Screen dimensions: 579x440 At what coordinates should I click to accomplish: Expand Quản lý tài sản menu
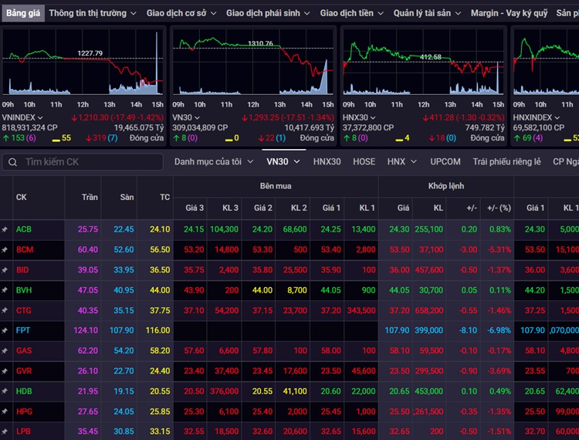[427, 13]
